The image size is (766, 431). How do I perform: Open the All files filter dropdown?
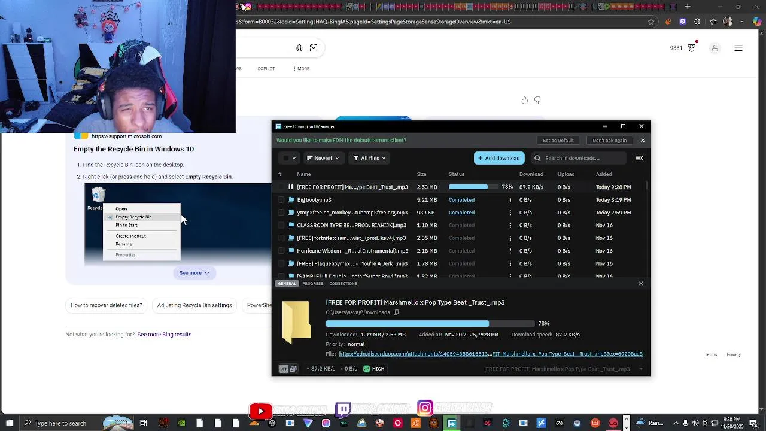[x=370, y=158]
